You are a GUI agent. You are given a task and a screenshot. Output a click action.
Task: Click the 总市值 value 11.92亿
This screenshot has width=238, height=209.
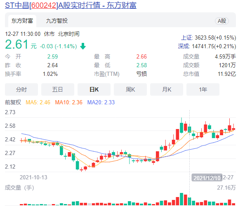click(x=227, y=74)
